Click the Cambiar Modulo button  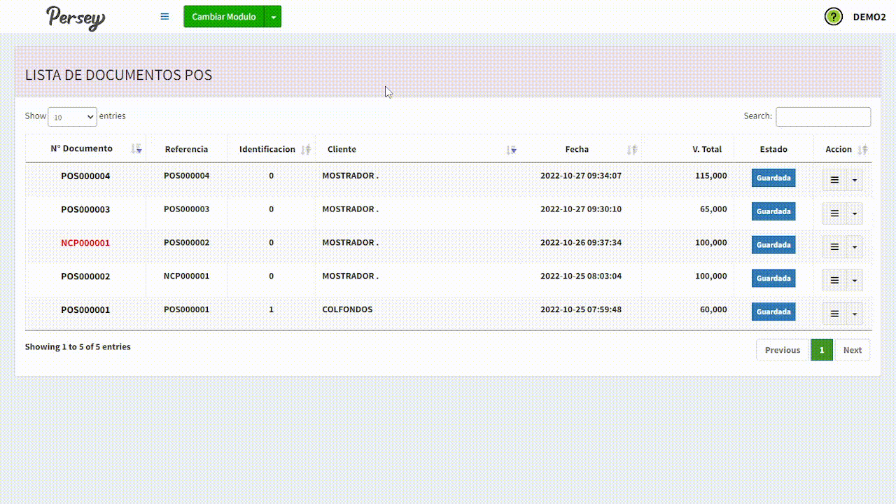[x=223, y=17]
